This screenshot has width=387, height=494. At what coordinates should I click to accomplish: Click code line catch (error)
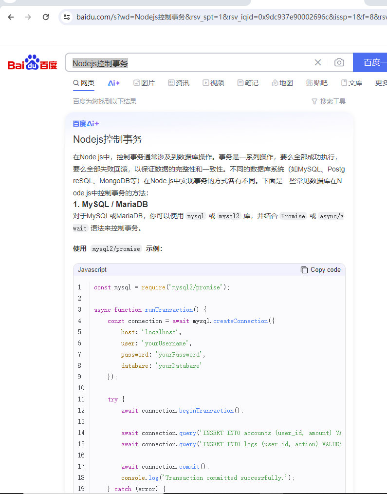pos(137,489)
